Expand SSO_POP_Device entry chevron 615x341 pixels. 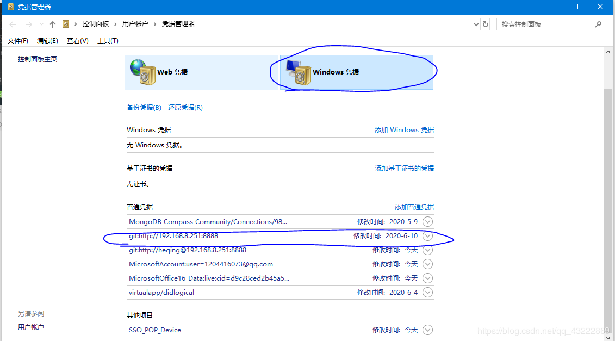427,330
